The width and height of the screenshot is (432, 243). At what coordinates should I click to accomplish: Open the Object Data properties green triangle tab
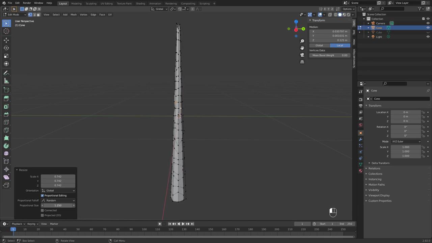tap(360, 164)
